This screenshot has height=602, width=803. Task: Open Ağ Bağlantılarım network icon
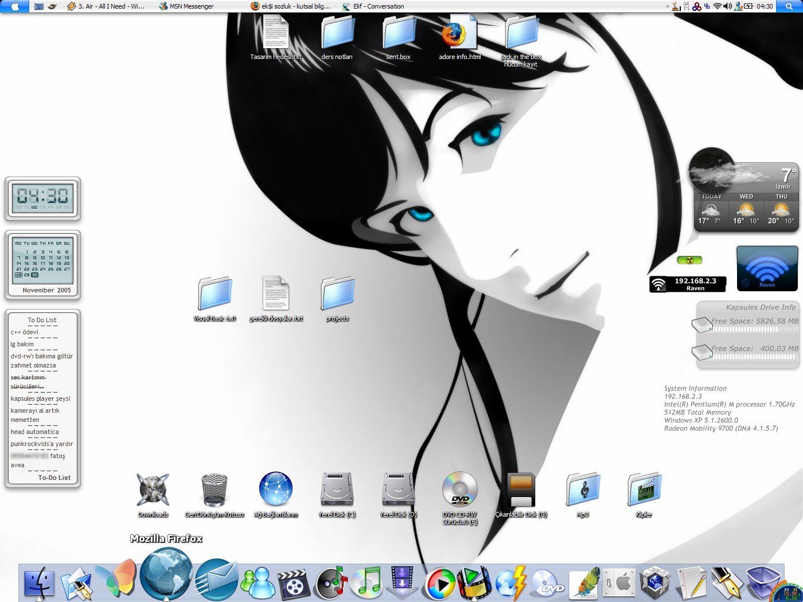click(x=276, y=494)
